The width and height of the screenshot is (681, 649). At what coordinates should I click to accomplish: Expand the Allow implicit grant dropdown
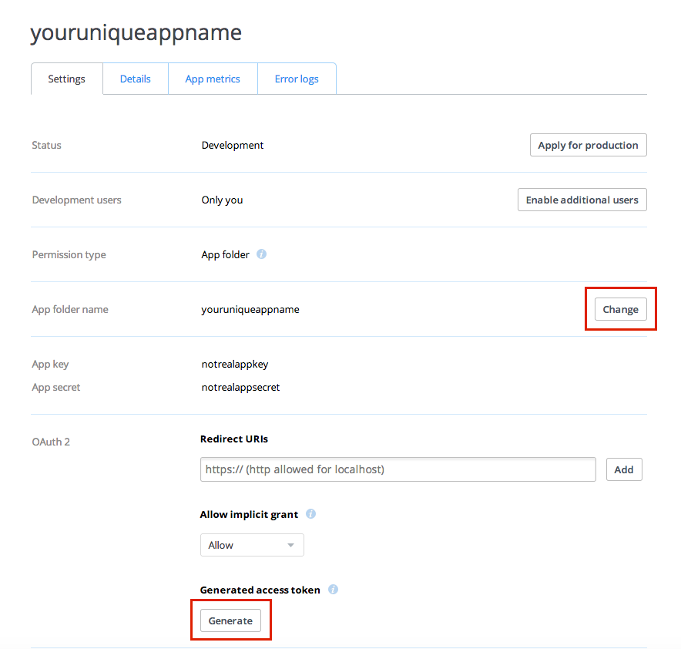pos(252,545)
